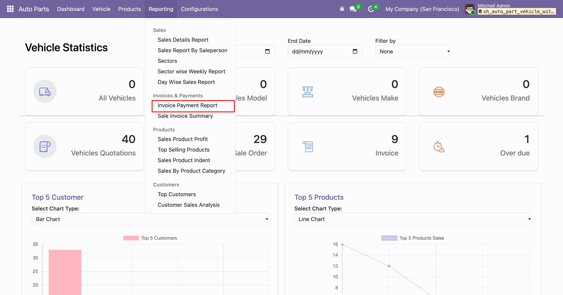Open the Mitchell Admin user menu
The height and width of the screenshot is (295, 563).
(x=510, y=9)
